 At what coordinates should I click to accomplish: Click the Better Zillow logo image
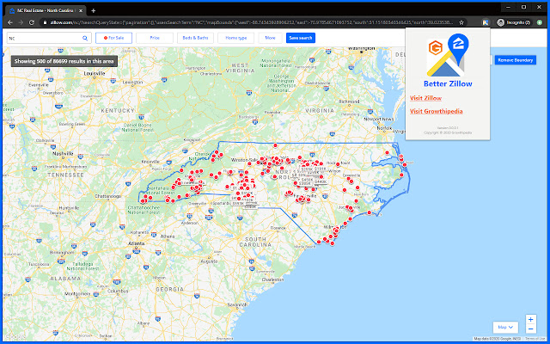pyautogui.click(x=448, y=55)
